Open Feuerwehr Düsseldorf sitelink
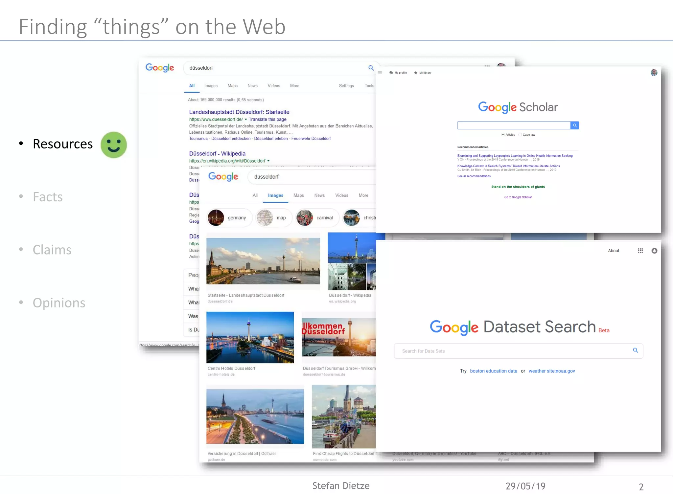Image resolution: width=673 pixels, height=494 pixels. (x=311, y=139)
